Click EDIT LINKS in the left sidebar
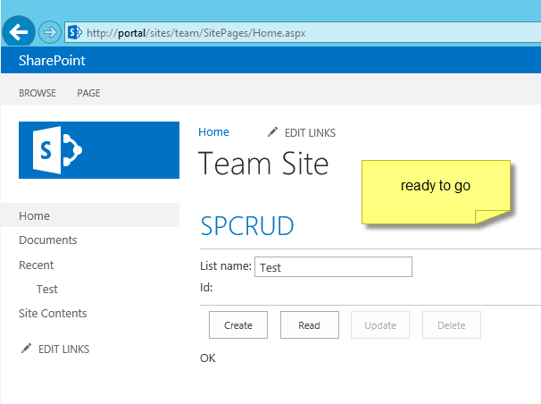Viewport: 541px width, 404px height. point(63,349)
